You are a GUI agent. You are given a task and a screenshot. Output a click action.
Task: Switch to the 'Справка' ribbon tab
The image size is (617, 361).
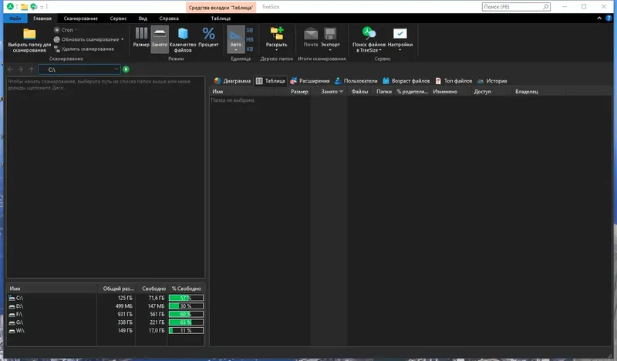(x=169, y=19)
